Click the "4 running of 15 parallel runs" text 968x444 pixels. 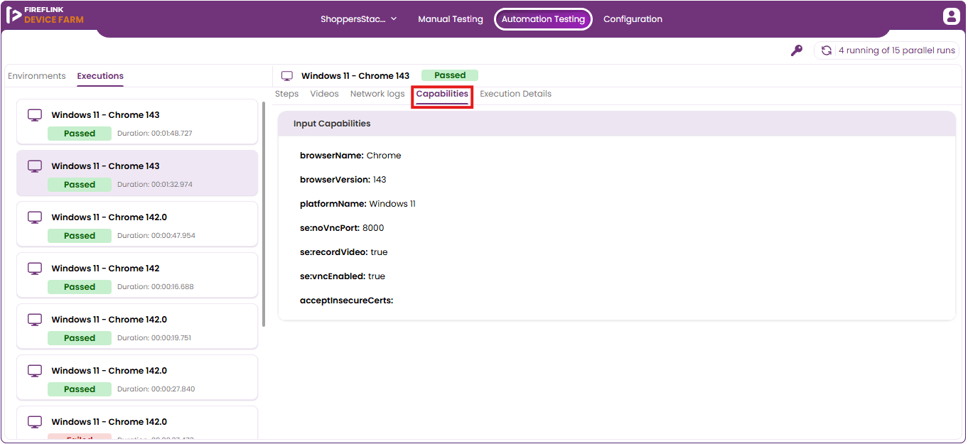click(x=897, y=50)
